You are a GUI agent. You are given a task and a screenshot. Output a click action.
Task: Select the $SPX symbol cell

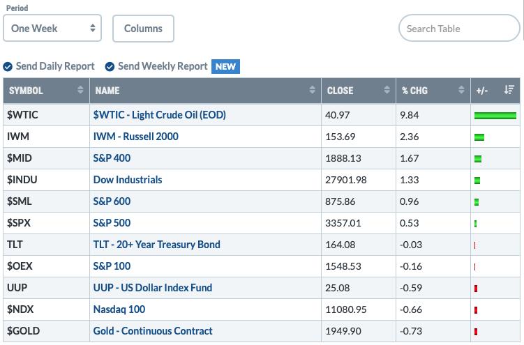click(x=47, y=223)
